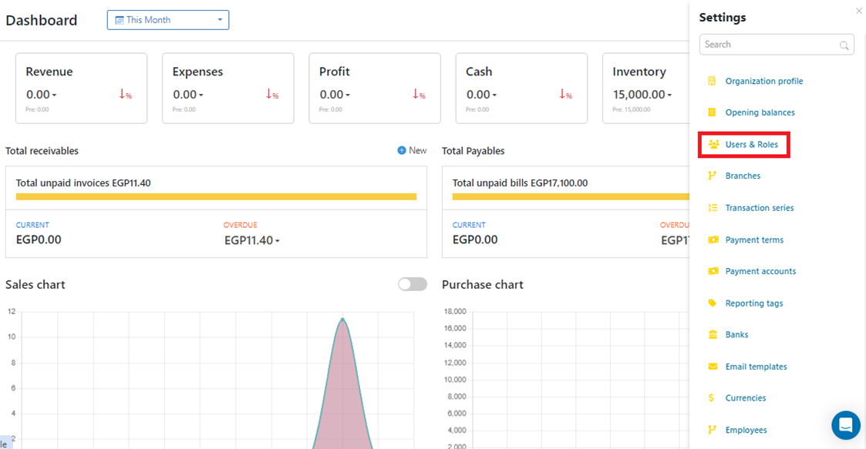The height and width of the screenshot is (449, 866).
Task: Click New next to Total receivables
Action: point(412,150)
